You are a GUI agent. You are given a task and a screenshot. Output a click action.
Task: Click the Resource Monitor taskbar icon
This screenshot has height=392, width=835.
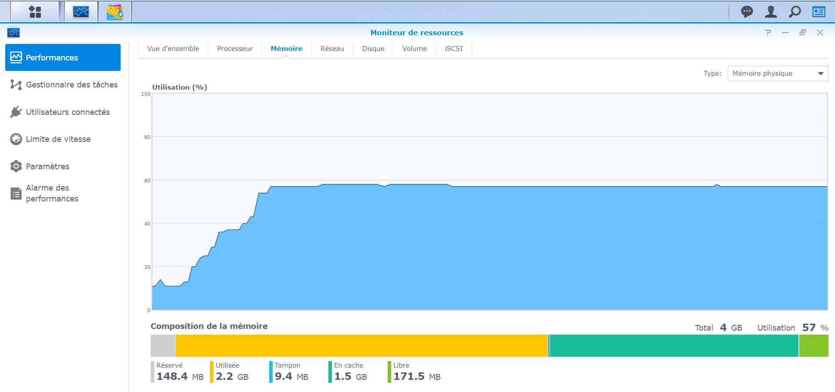tap(81, 12)
